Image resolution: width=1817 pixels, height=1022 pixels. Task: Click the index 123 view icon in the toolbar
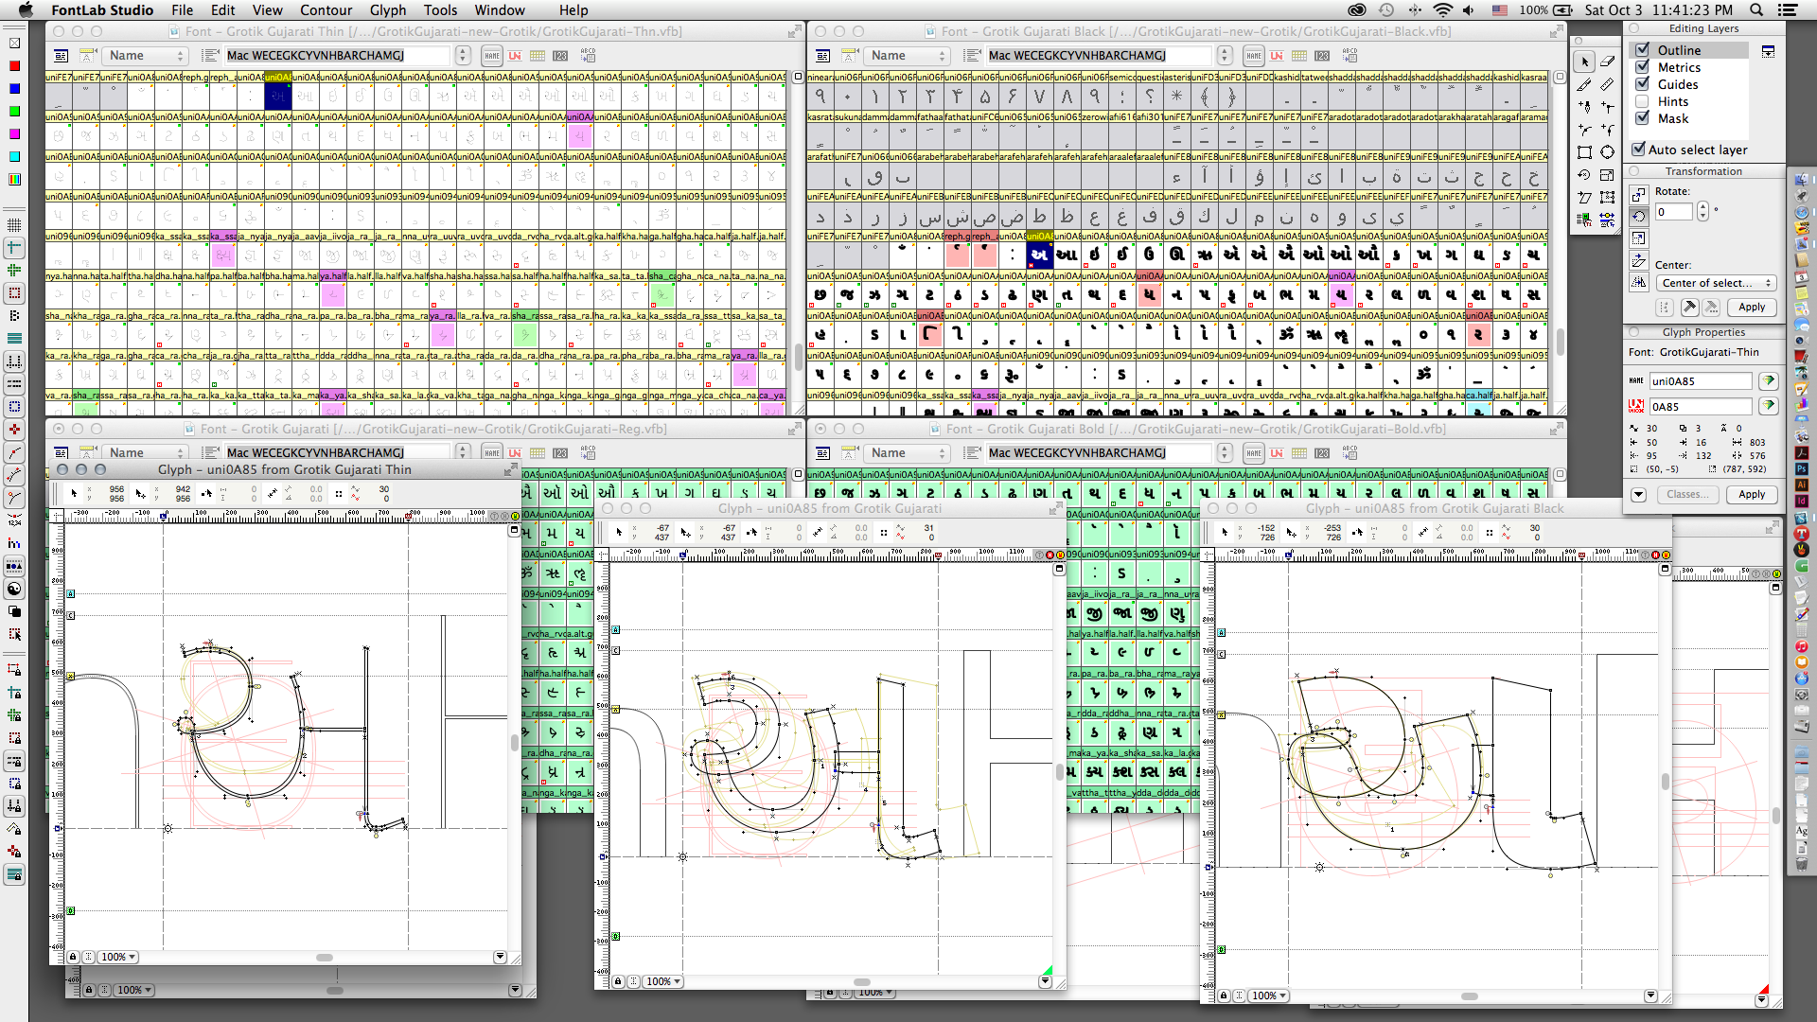click(560, 56)
